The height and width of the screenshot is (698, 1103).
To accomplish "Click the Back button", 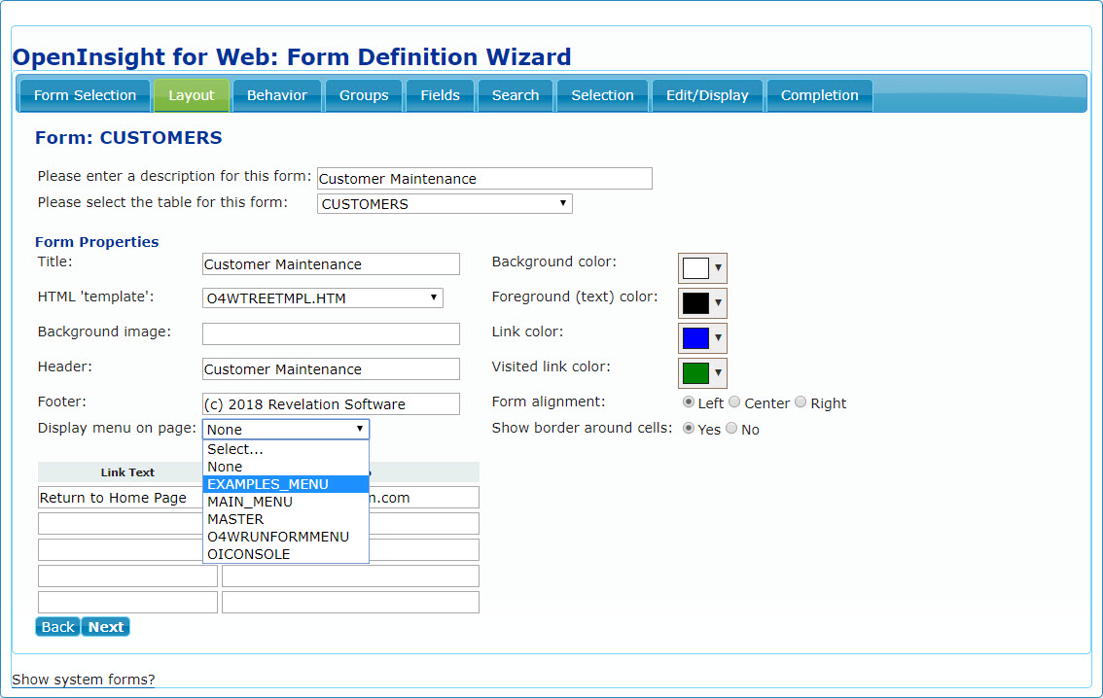I will [x=57, y=627].
